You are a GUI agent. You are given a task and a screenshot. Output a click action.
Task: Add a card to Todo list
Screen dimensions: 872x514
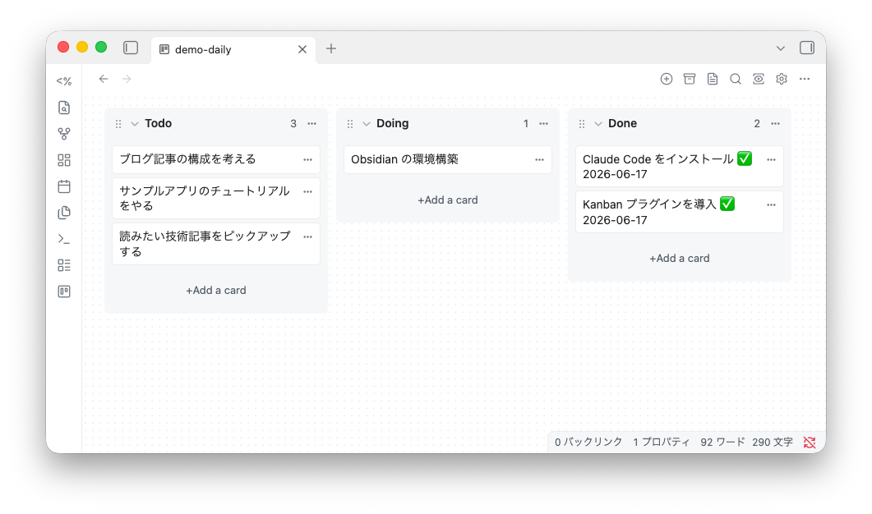216,290
